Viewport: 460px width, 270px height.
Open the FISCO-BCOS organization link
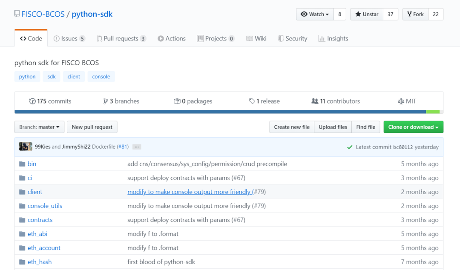point(43,14)
